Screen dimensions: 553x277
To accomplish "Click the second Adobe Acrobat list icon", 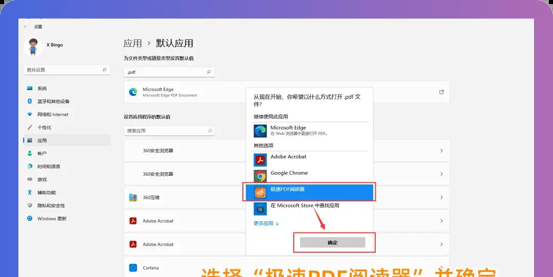I will (133, 244).
